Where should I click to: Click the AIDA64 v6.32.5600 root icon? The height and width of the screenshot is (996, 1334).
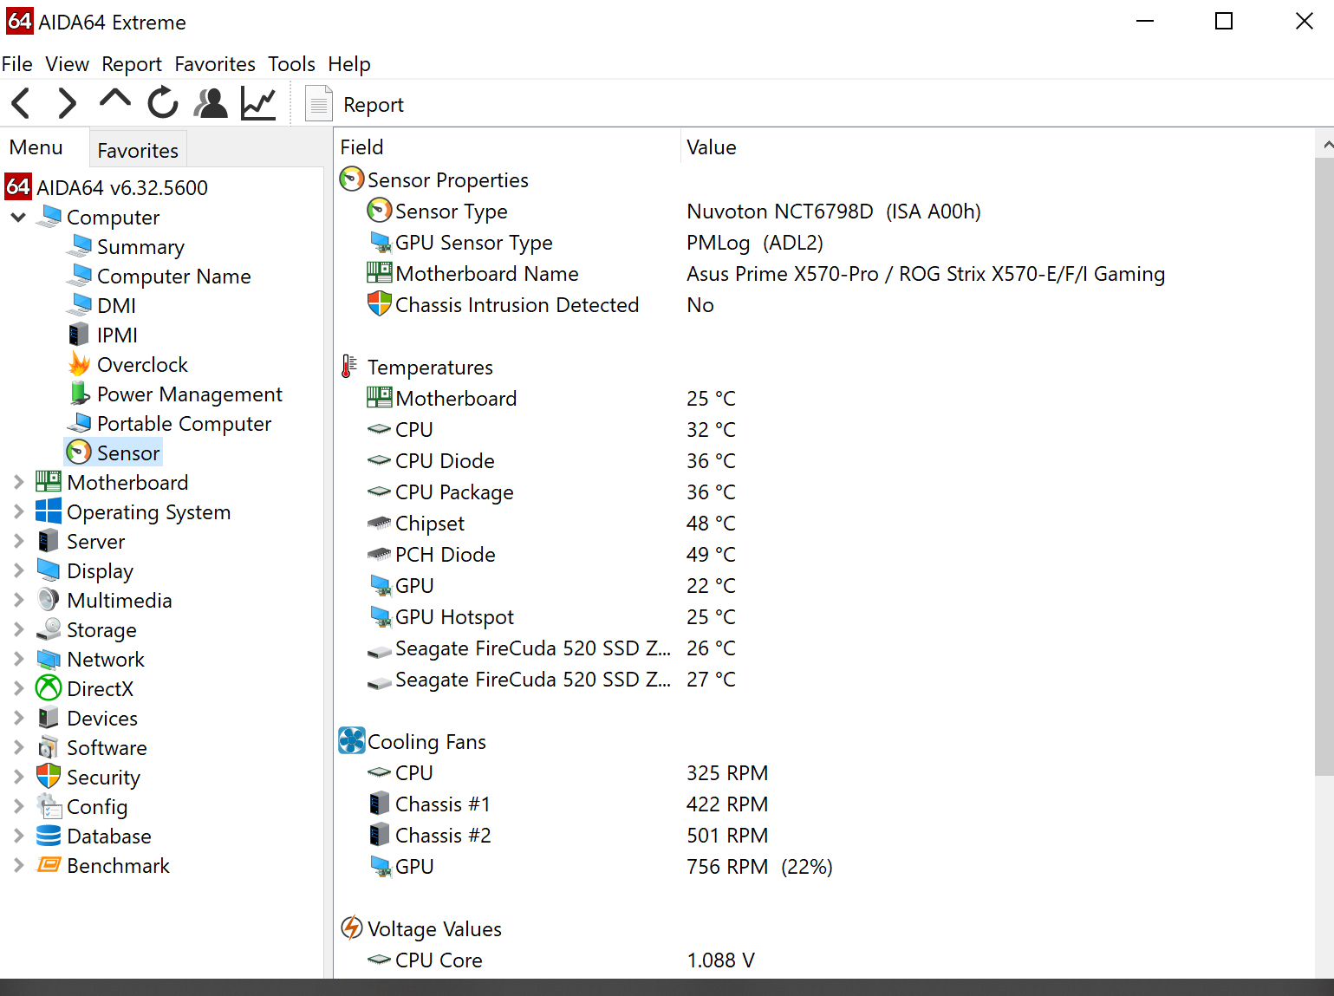pos(18,186)
